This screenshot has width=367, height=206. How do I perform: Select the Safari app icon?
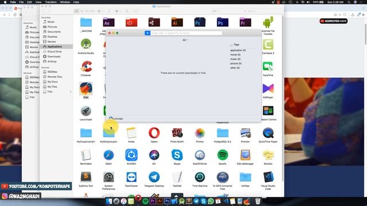tap(108, 155)
